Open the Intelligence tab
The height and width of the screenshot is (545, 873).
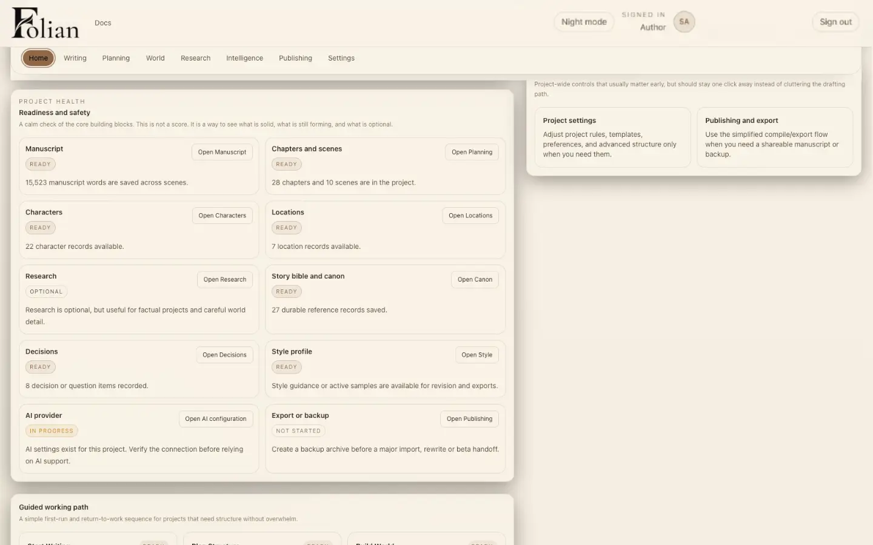coord(244,58)
